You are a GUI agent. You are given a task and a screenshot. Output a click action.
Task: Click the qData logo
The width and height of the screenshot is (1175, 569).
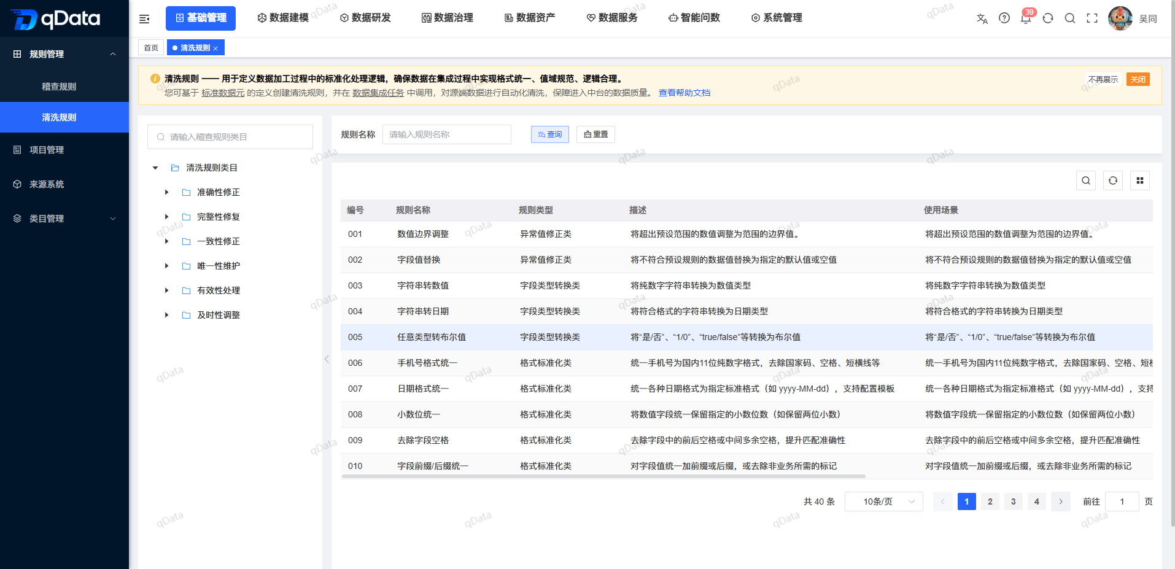pyautogui.click(x=56, y=19)
